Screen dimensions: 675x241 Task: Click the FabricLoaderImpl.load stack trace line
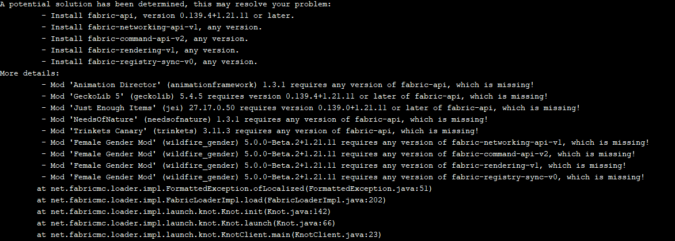point(211,201)
